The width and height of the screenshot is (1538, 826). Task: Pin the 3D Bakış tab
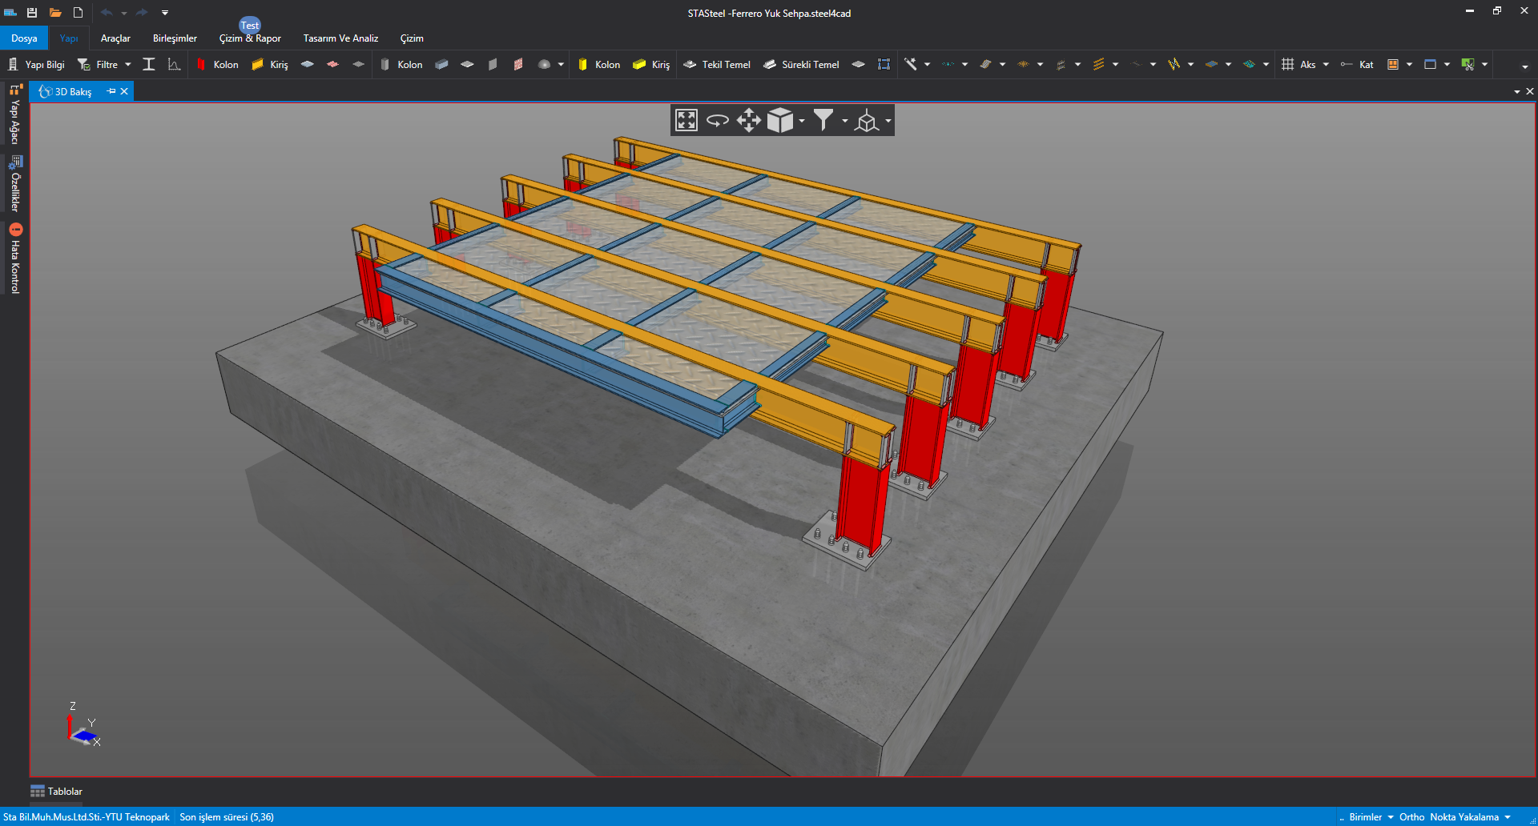[x=111, y=91]
